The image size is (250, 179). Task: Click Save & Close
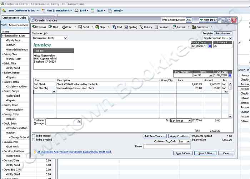point(183,153)
